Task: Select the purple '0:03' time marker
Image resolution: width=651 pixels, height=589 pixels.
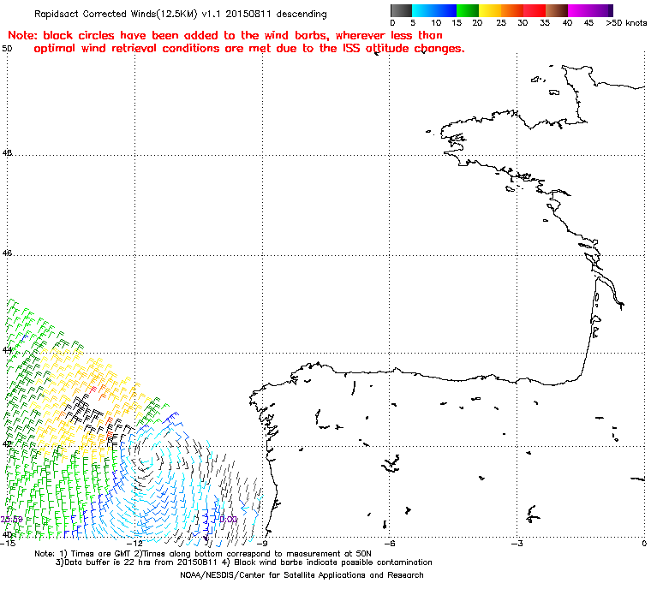Action: coord(228,520)
